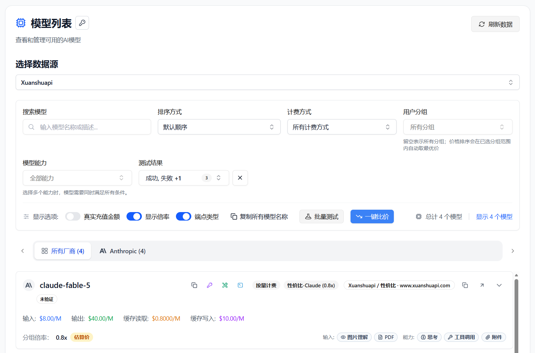This screenshot has height=353, width=535.
Task: Open external link arrow for claude-fable-5
Action: pyautogui.click(x=482, y=285)
